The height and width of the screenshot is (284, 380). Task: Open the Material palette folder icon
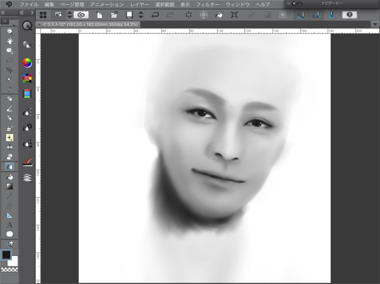click(x=27, y=45)
